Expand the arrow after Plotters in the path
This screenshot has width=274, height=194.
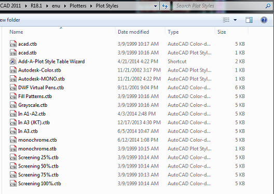[x=91, y=6]
